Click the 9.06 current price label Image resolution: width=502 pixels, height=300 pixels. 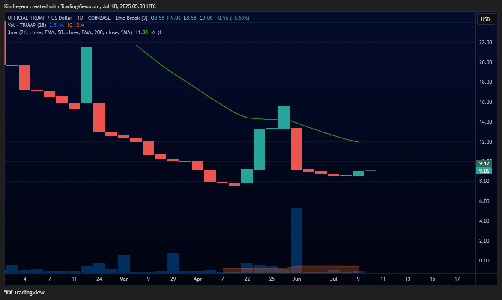click(484, 171)
